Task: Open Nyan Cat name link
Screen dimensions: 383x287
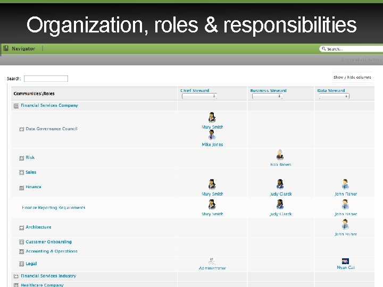Action: 346,267
